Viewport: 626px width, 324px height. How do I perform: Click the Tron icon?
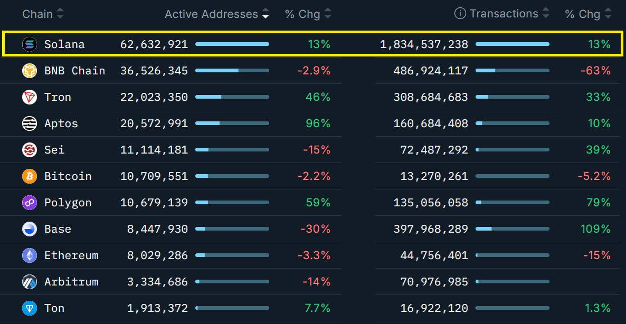(x=30, y=97)
